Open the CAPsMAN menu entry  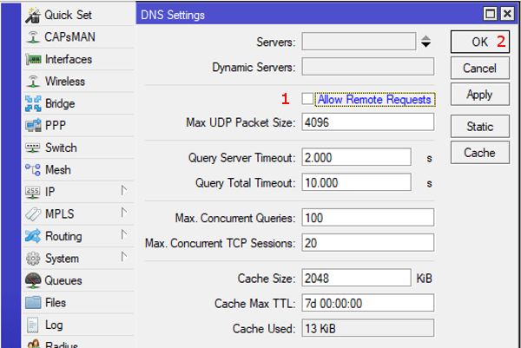(x=78, y=36)
